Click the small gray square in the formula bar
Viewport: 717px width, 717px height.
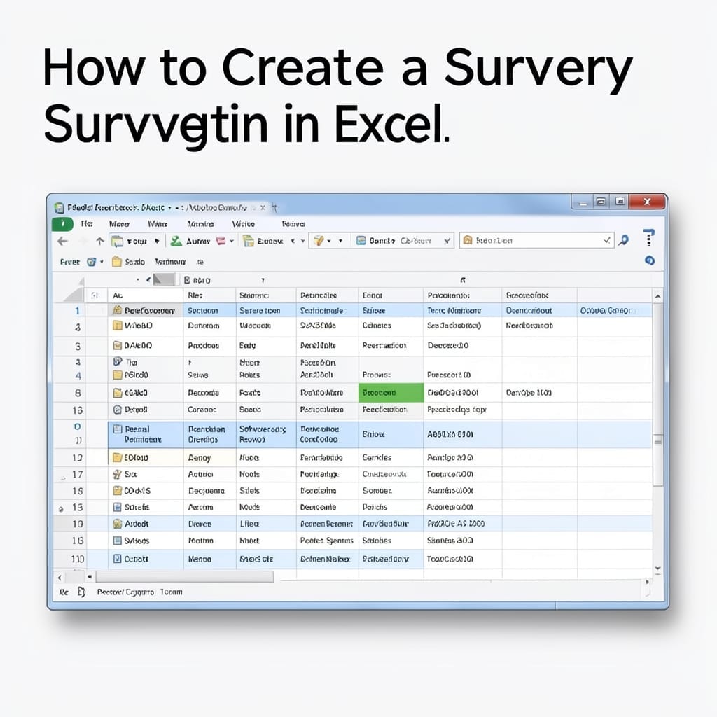(163, 279)
